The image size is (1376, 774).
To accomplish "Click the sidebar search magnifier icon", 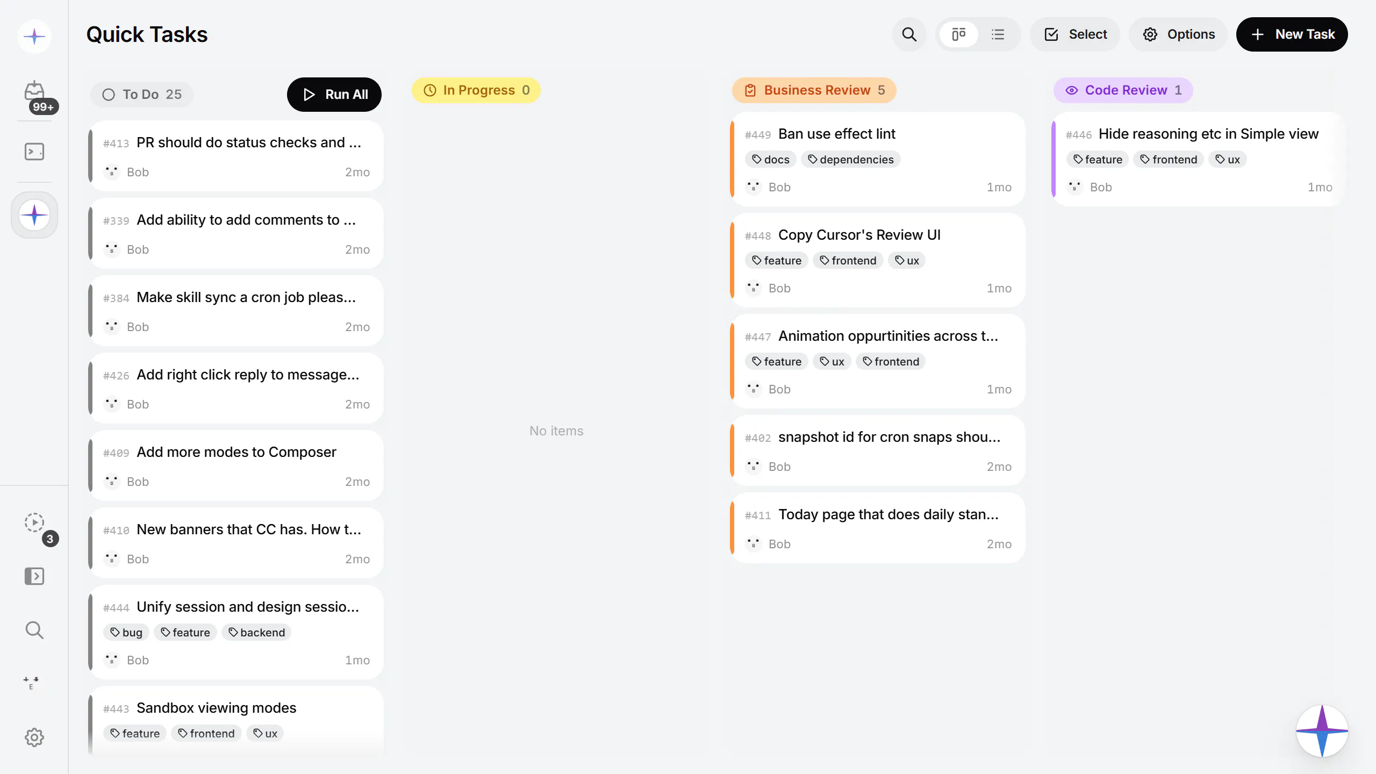I will click(34, 630).
